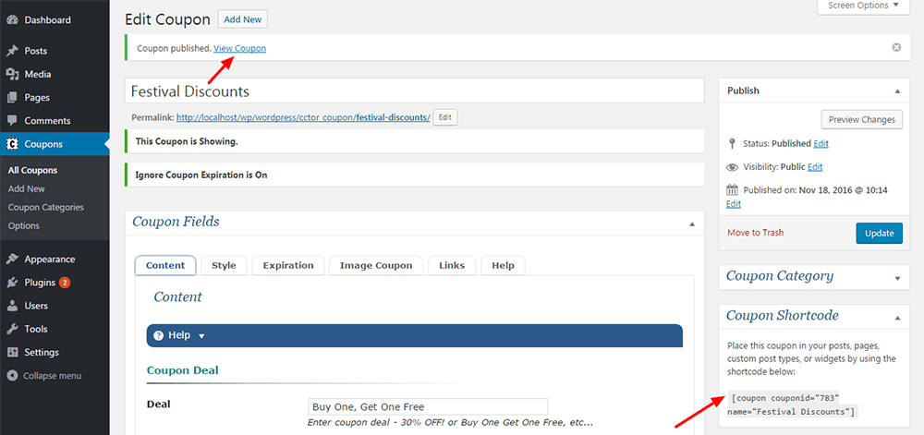The width and height of the screenshot is (924, 435).
Task: Switch to the Image Coupon tab
Action: click(376, 265)
